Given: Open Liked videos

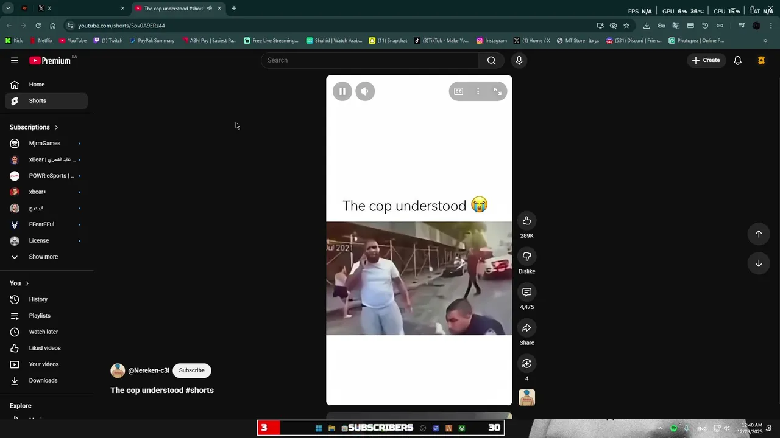Looking at the screenshot, I should pos(46,348).
